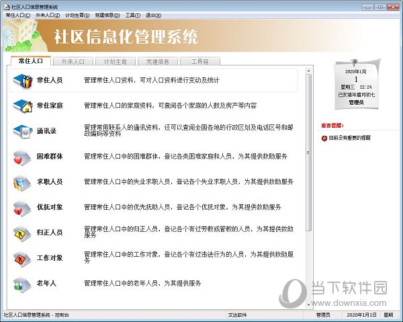The image size is (403, 322).
Task: Click the 老年人 link label
Action: [46, 283]
